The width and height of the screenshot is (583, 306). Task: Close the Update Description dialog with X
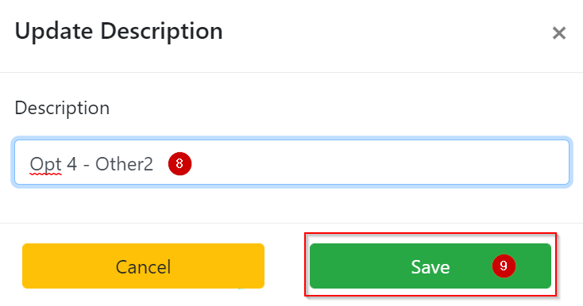pos(559,33)
